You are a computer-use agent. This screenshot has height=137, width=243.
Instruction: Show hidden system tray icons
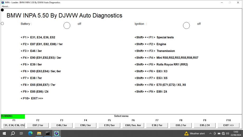click(210, 134)
